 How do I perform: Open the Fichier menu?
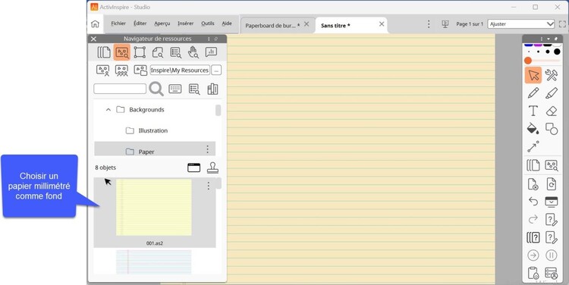(118, 23)
